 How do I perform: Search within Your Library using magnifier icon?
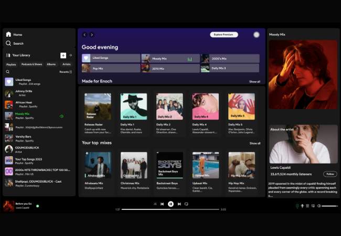pos(8,72)
